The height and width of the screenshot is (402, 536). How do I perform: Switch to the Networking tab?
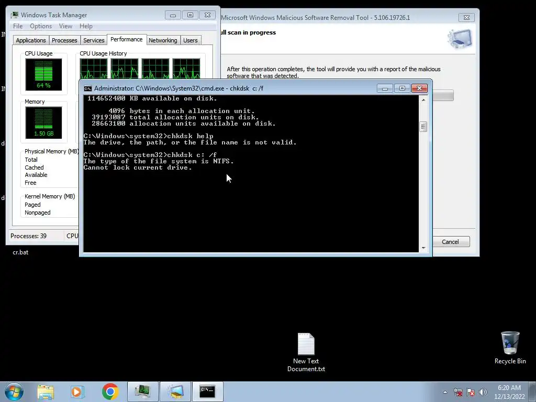point(163,40)
